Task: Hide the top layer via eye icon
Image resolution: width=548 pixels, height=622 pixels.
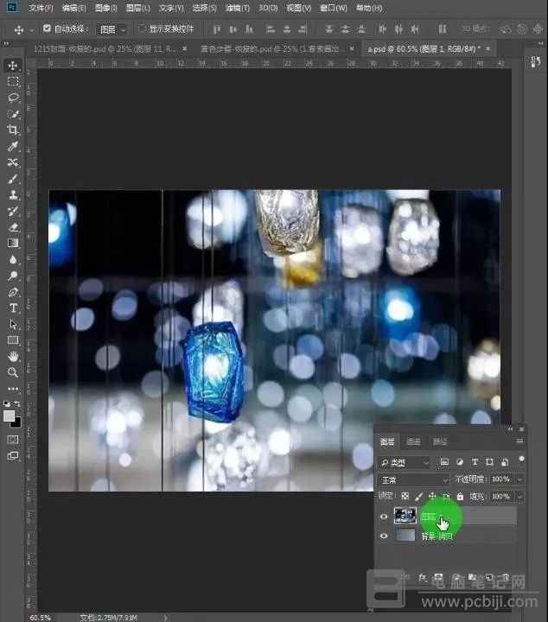Action: 383,516
